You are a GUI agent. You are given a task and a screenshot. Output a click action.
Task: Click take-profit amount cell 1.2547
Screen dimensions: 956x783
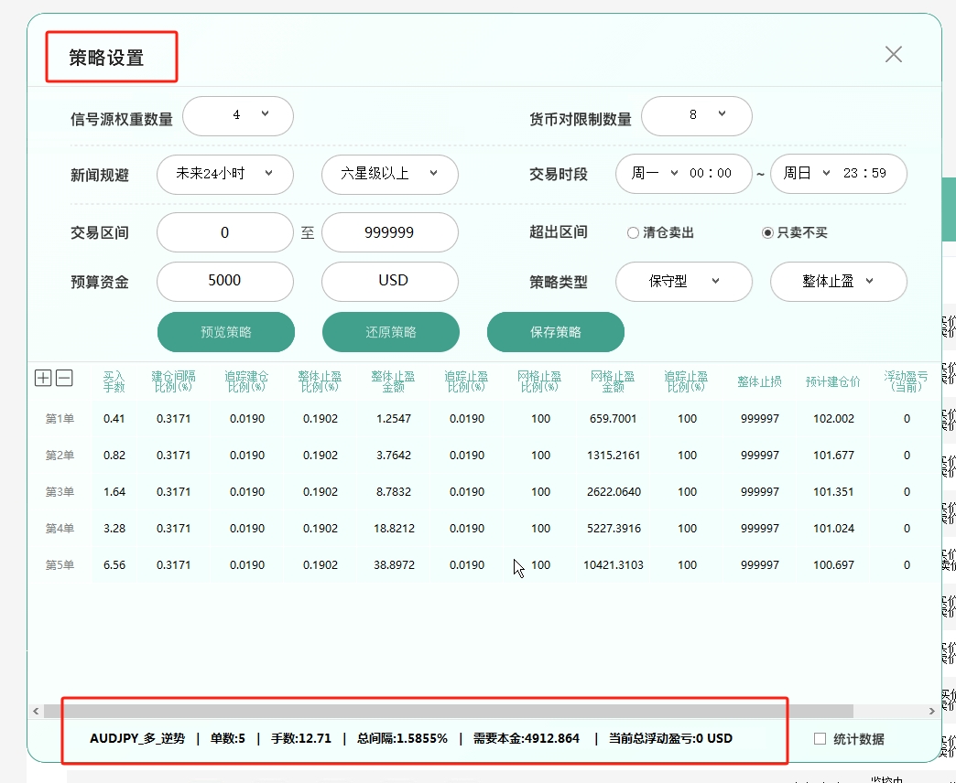(394, 419)
